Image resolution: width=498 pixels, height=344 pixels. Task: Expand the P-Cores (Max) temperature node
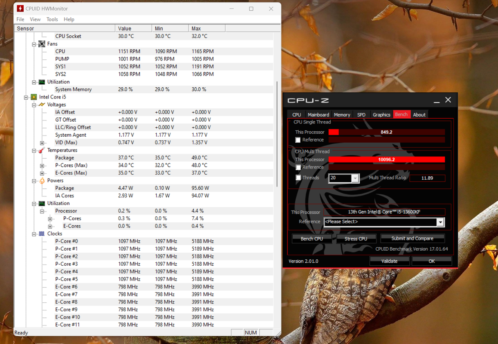(42, 166)
